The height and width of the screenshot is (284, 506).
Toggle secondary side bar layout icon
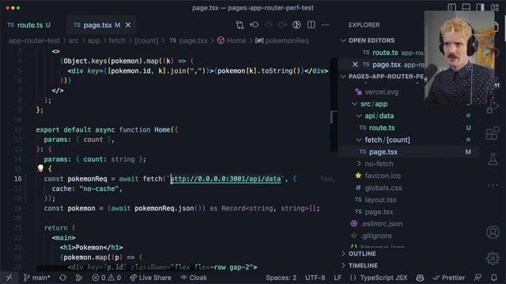pyautogui.click(x=480, y=7)
